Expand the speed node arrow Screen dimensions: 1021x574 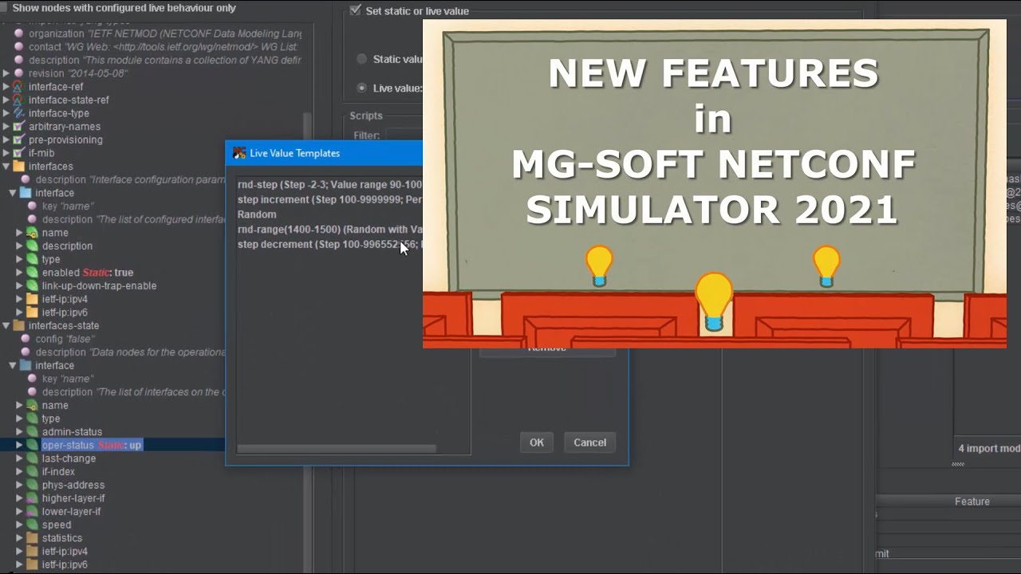(x=20, y=525)
